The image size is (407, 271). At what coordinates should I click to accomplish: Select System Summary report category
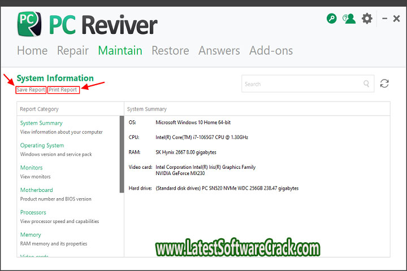pyautogui.click(x=41, y=123)
